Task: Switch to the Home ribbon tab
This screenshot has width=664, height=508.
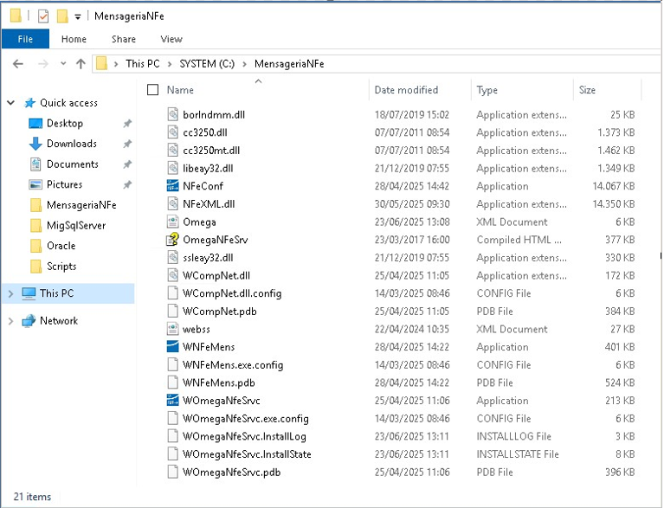Action: (x=74, y=39)
